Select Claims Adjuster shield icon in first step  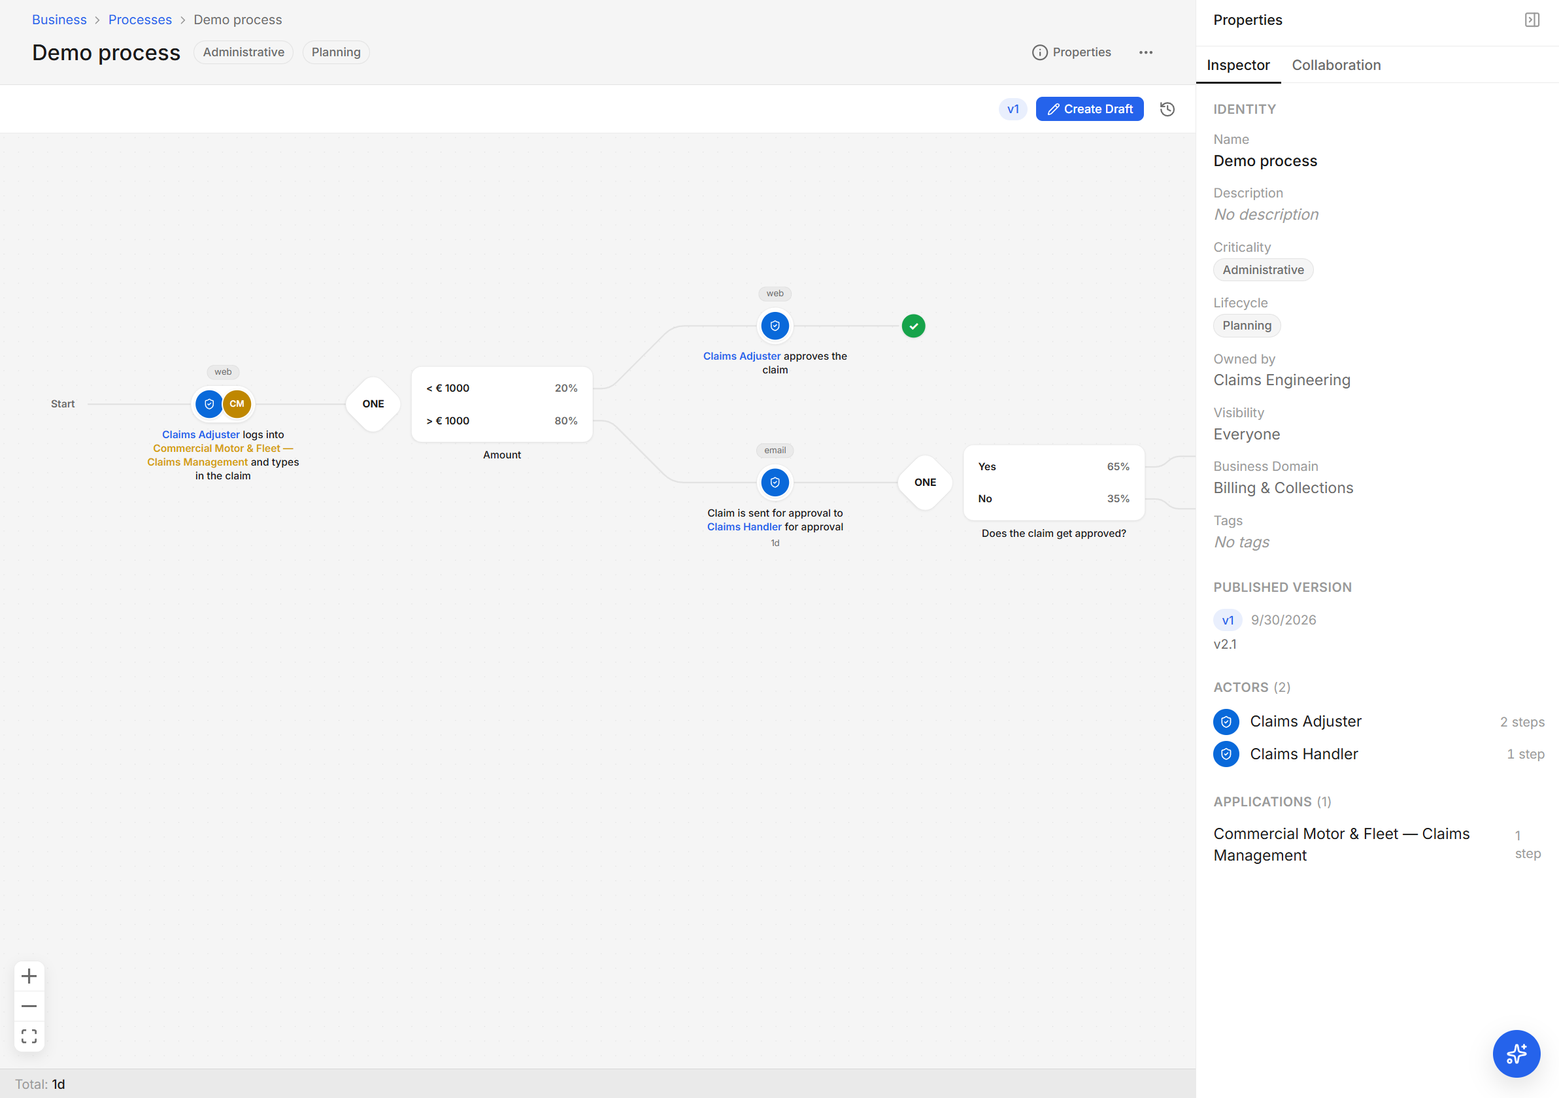(209, 403)
